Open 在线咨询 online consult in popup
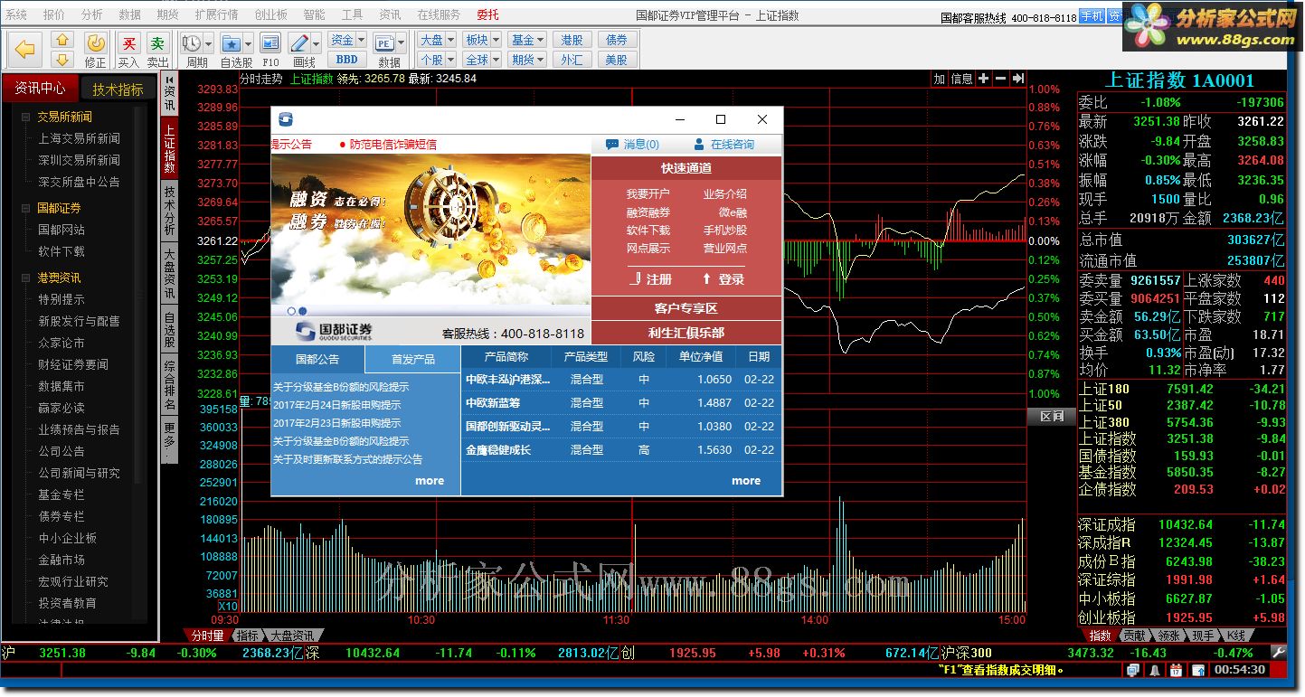Image resolution: width=1305 pixels, height=697 pixels. click(723, 145)
